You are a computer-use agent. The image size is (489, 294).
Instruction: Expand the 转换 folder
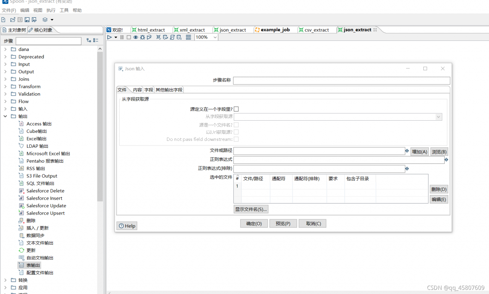pyautogui.click(x=5, y=280)
